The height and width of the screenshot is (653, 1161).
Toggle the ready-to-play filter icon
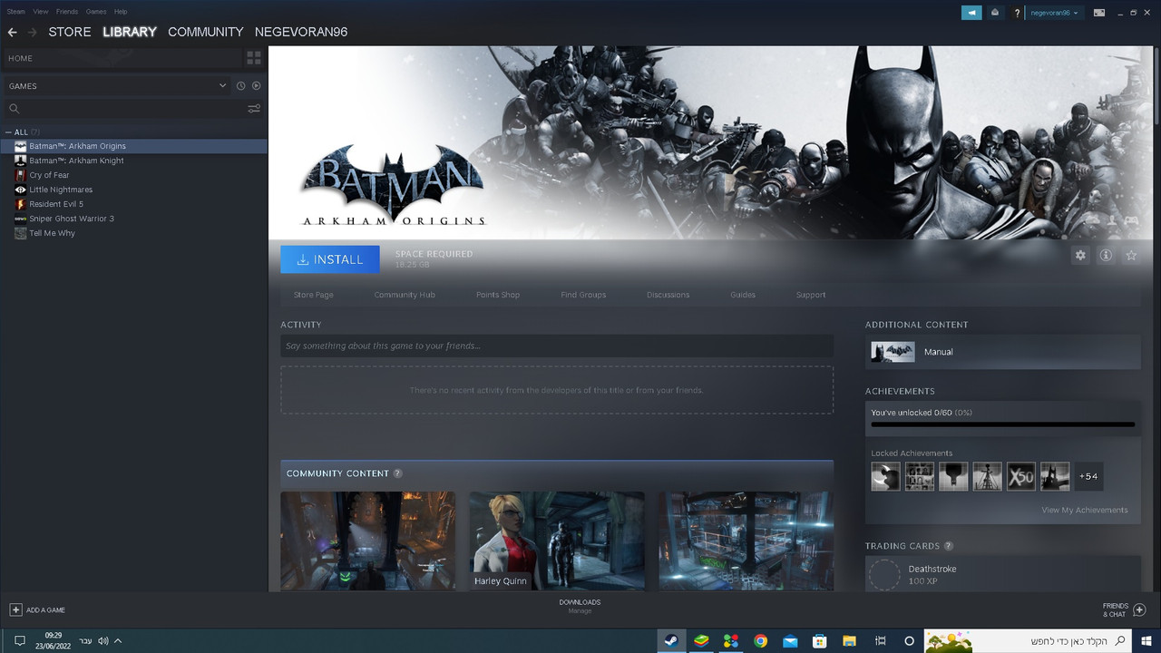point(257,86)
